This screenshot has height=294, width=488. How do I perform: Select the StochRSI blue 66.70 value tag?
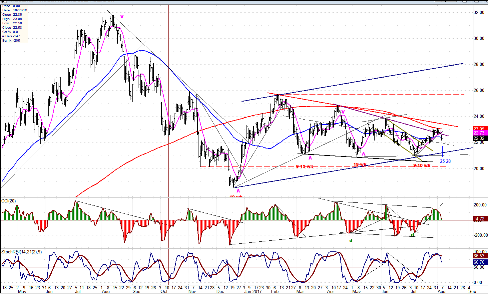480,262
